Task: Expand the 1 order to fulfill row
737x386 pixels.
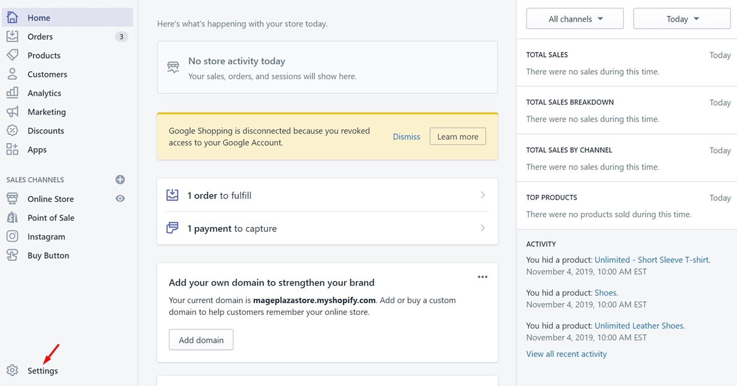Action: 327,195
